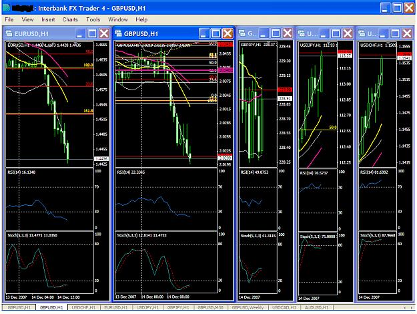Click the Stoch(5,3,3) 13.4771 13.0350 label
Viewport: 417px width, 314px height.
tap(32, 235)
